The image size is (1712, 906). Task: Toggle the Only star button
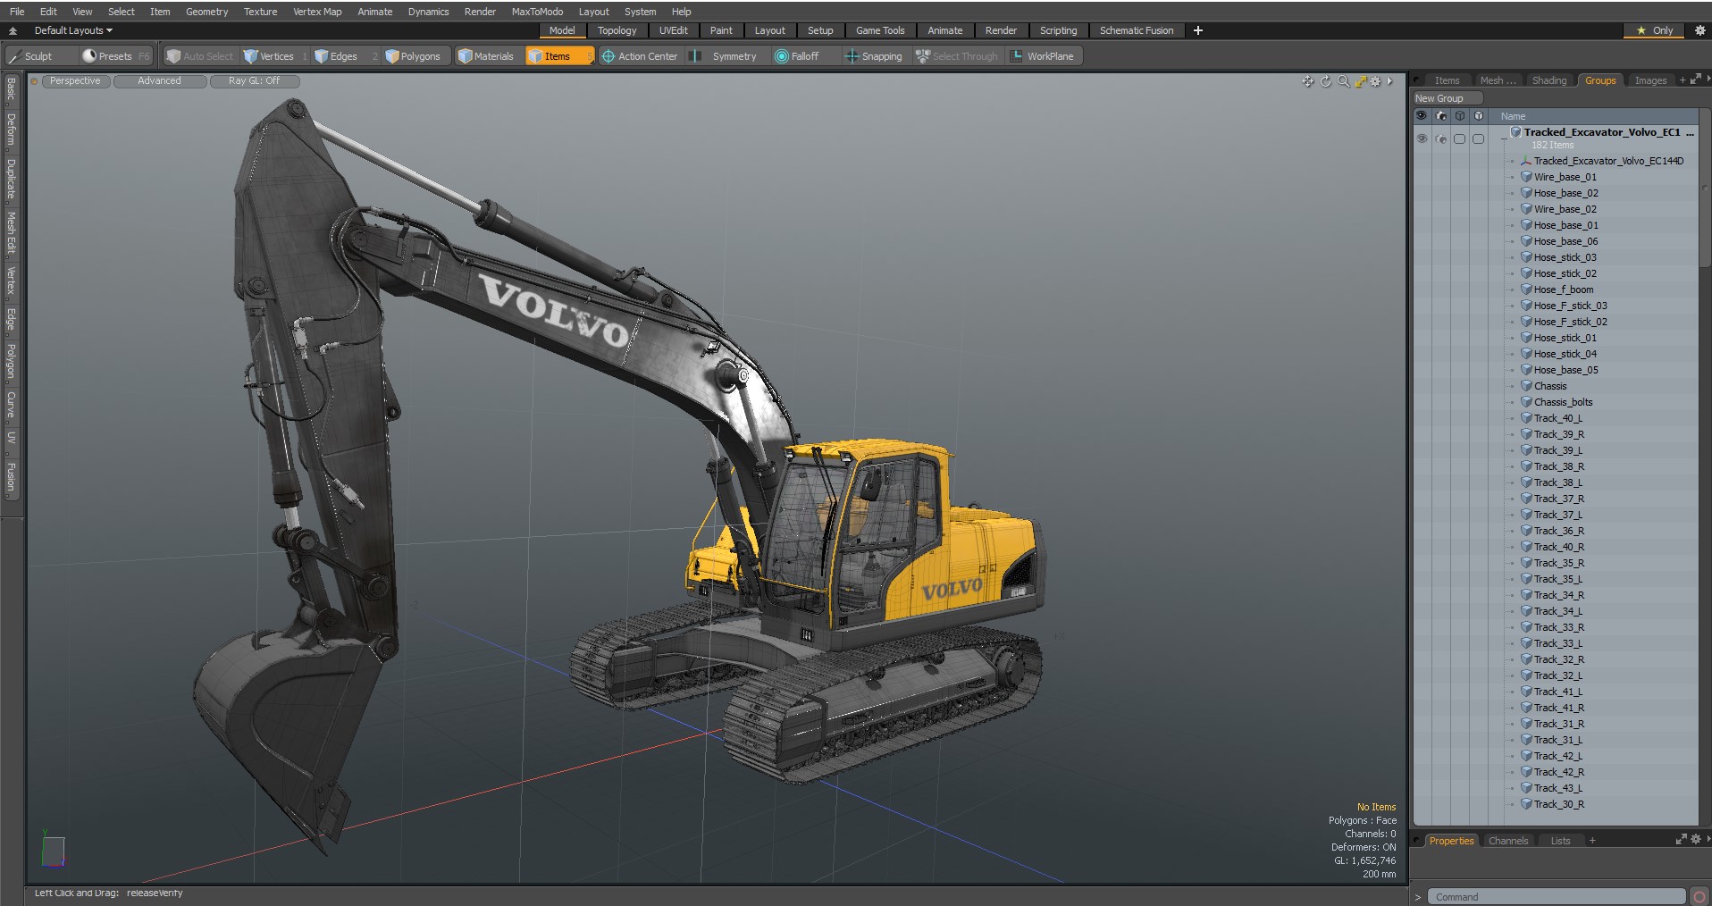pos(1654,30)
